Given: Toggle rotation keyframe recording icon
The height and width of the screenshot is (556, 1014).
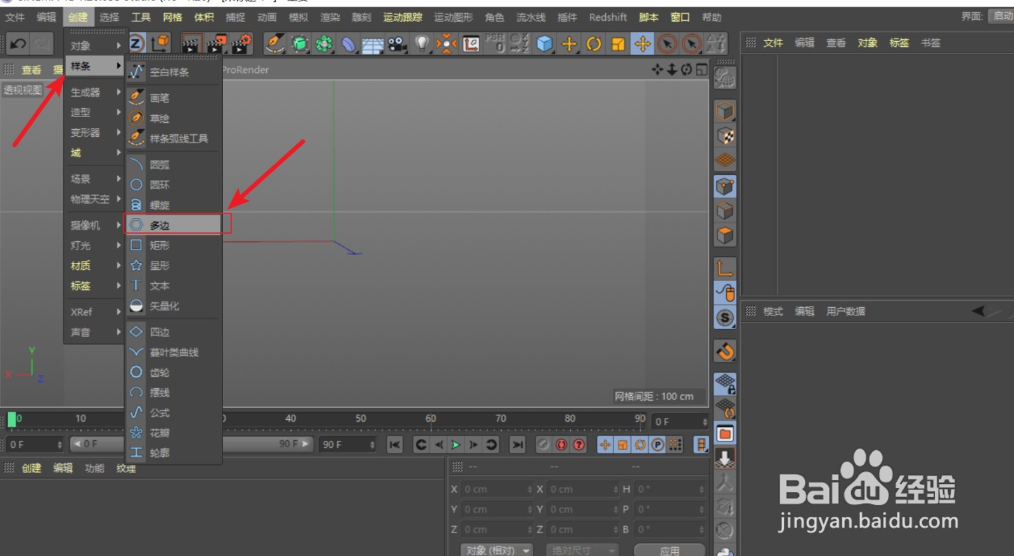Looking at the screenshot, I should 640,445.
